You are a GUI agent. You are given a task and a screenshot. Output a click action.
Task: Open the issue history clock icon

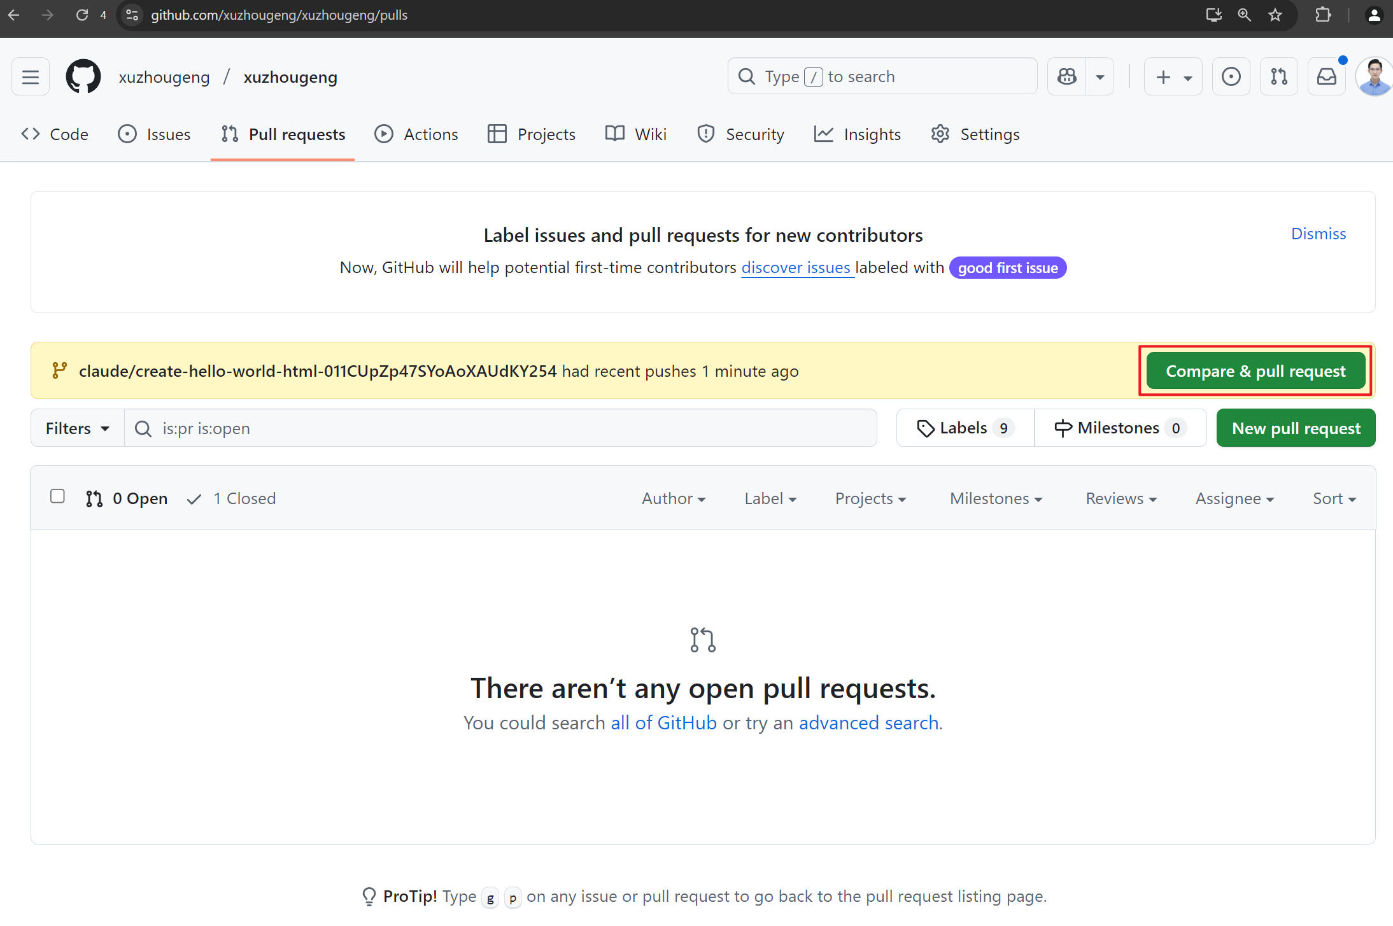pos(1231,76)
